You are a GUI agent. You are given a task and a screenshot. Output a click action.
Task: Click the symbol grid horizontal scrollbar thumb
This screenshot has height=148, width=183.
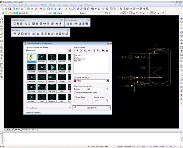click(x=33, y=108)
